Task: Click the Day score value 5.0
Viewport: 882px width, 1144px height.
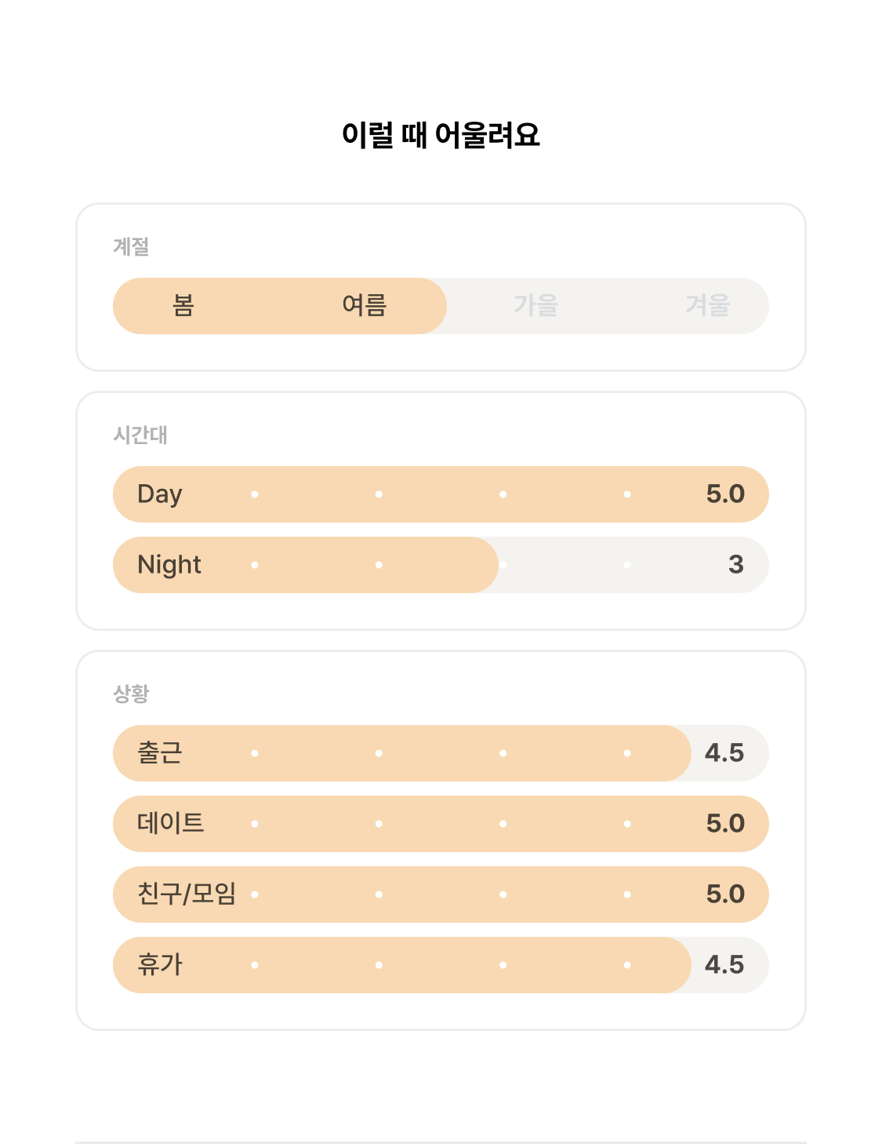Action: click(x=725, y=494)
